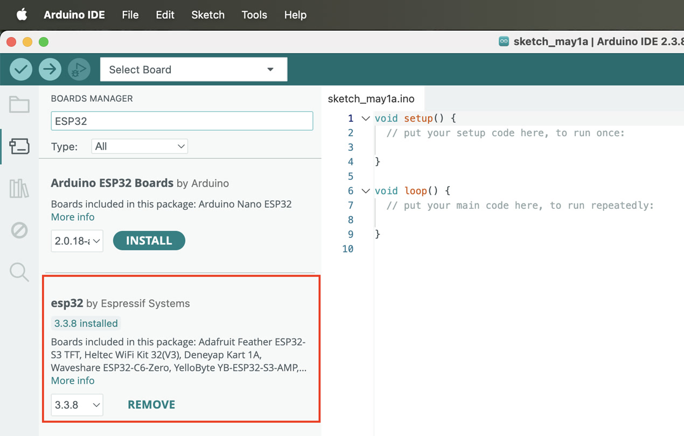Collapse the setup() function fold arrow
Viewport: 684px width, 436px height.
[366, 118]
